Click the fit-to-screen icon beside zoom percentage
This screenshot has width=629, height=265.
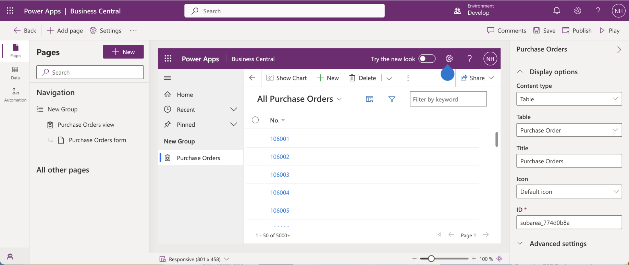(x=500, y=259)
